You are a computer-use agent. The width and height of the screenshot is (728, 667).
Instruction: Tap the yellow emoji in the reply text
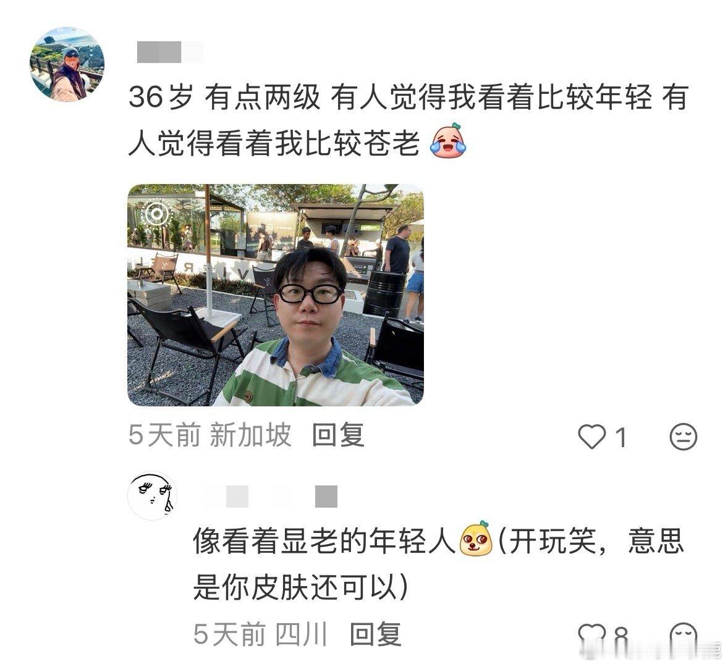pyautogui.click(x=475, y=539)
